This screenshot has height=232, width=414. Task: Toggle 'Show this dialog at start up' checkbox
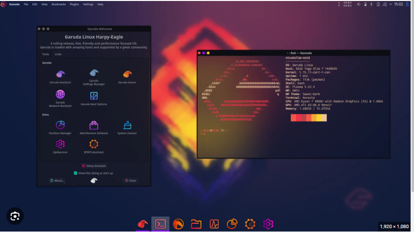pyautogui.click(x=76, y=173)
